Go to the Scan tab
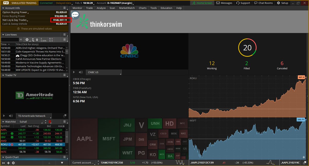 pyautogui.click(x=112, y=8)
